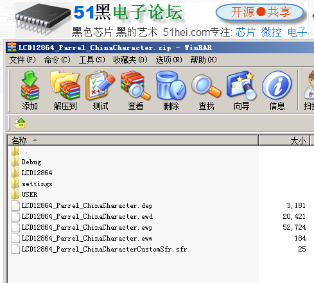Open the 查看 (View) tool icon

[x=135, y=90]
